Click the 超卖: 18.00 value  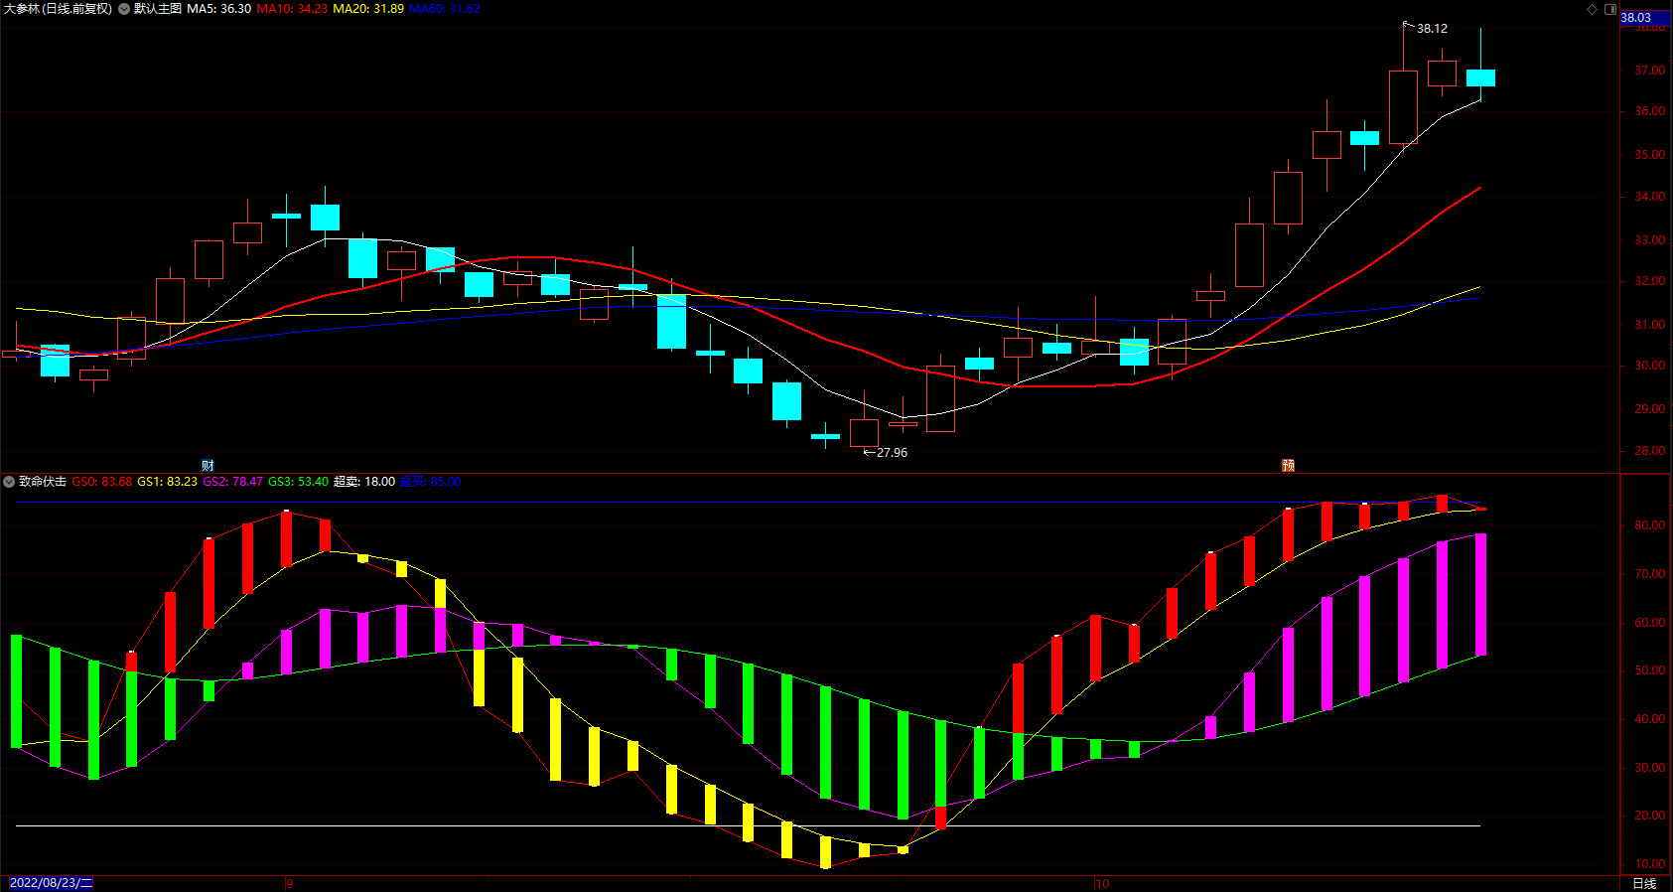coord(364,482)
